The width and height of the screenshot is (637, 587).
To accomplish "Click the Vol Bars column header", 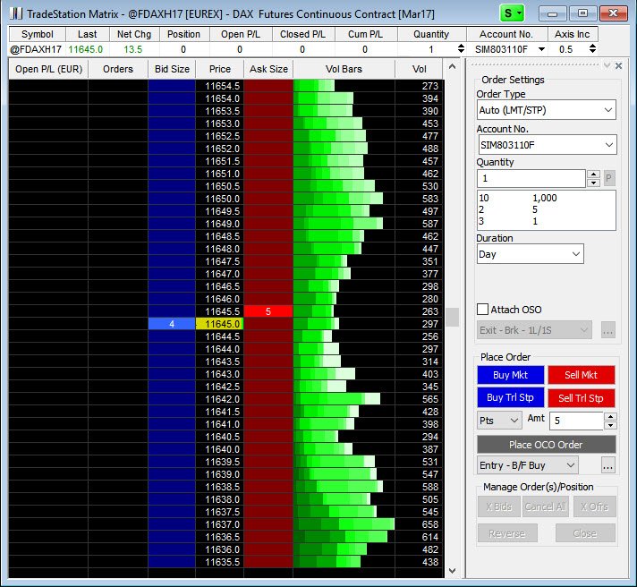I will 344,69.
